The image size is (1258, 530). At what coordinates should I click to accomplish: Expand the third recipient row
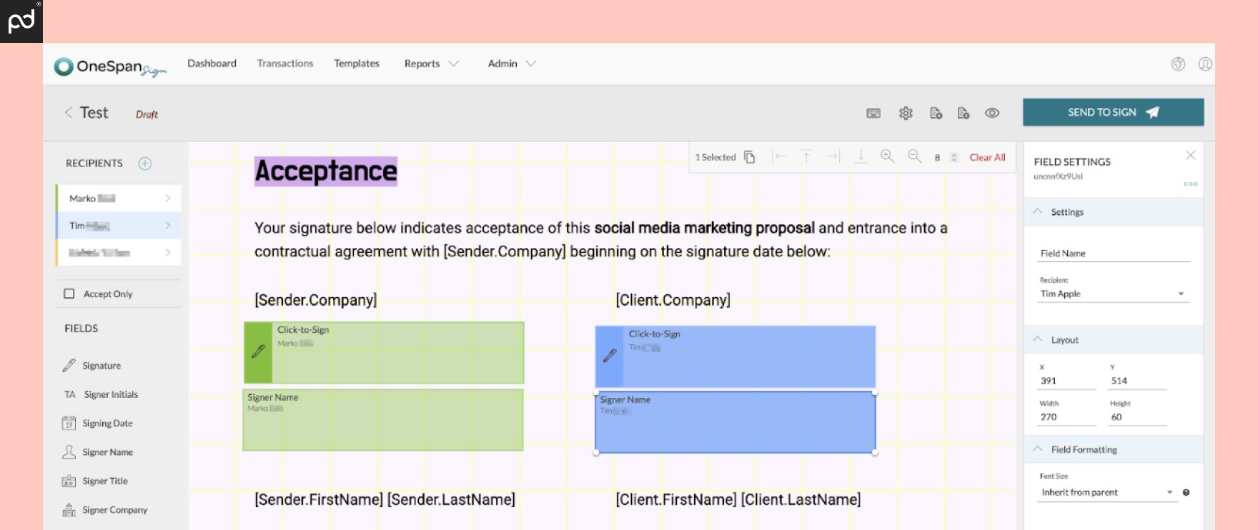coord(119,253)
